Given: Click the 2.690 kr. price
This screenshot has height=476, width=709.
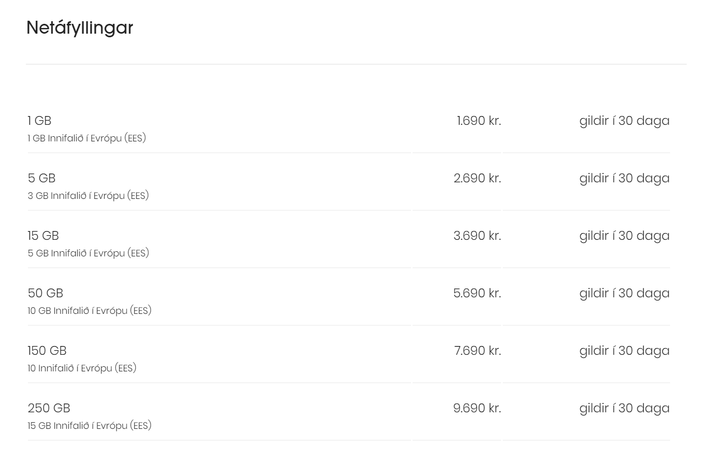Looking at the screenshot, I should (477, 178).
